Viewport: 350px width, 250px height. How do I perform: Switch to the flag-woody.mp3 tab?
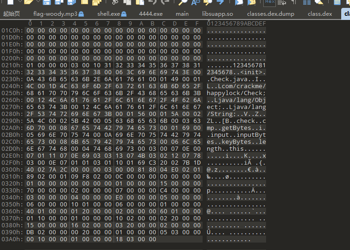(x=55, y=14)
